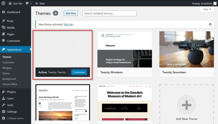Click New in the admin bar
This screenshot has width=218, height=124.
[42, 4]
